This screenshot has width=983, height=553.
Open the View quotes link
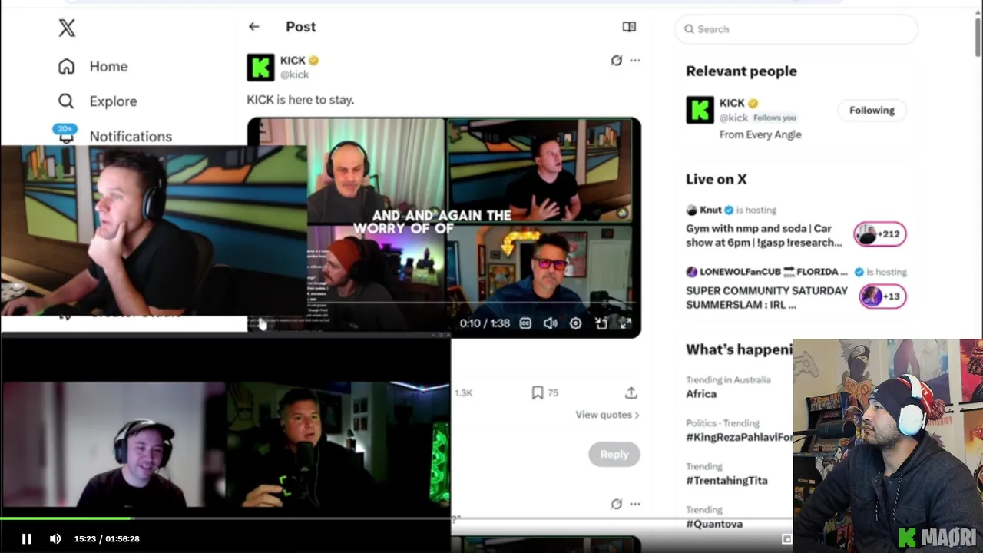pos(607,415)
